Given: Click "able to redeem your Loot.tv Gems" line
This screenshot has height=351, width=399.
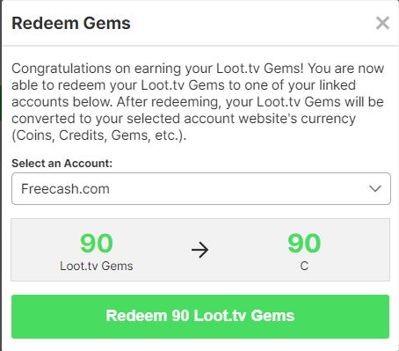Looking at the screenshot, I should pos(119,85).
